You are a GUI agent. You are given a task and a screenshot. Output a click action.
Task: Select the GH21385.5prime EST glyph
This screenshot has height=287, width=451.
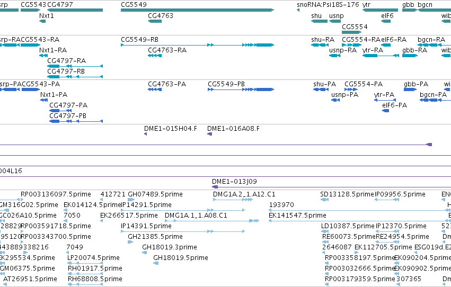click(130, 242)
